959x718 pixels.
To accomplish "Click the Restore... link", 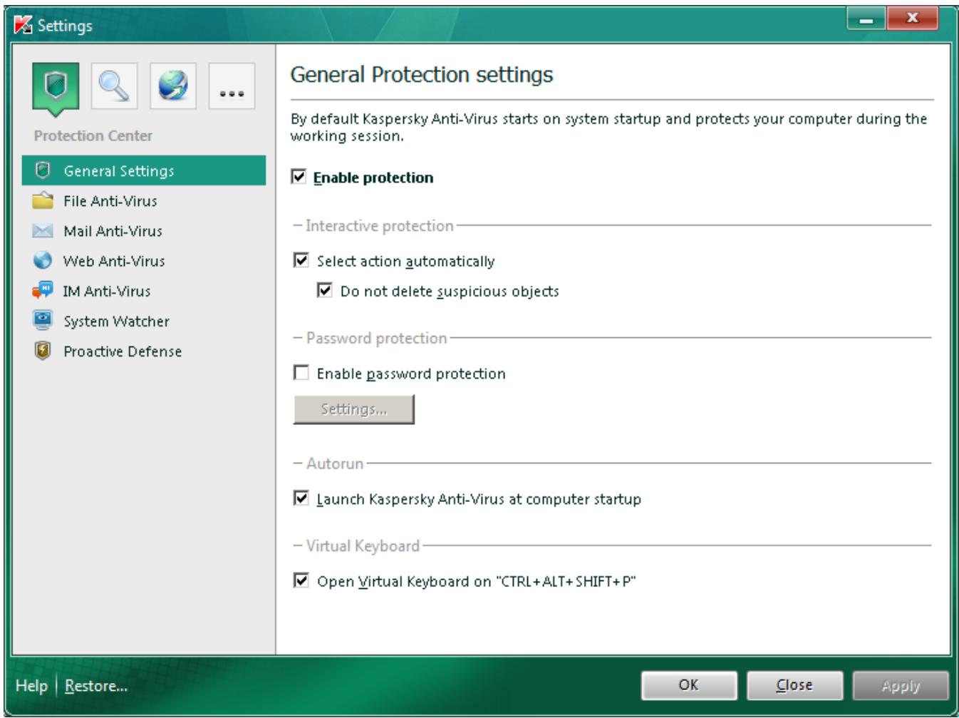I will click(x=96, y=685).
